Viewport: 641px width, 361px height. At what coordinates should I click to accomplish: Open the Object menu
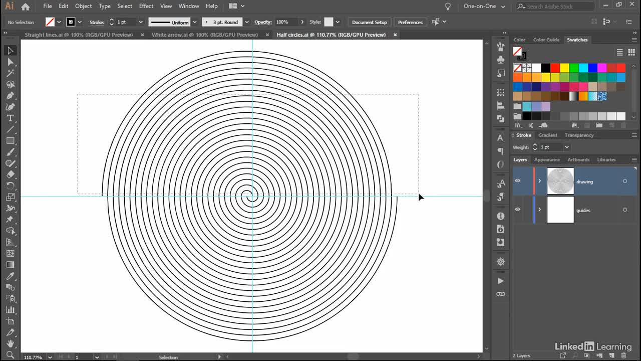83,6
